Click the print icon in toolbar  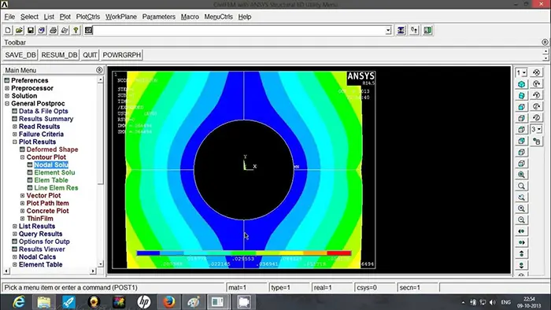pos(53,31)
